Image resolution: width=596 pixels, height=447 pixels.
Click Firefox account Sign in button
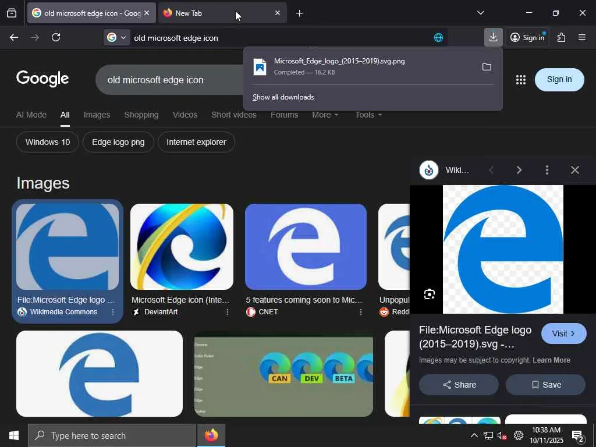527,37
